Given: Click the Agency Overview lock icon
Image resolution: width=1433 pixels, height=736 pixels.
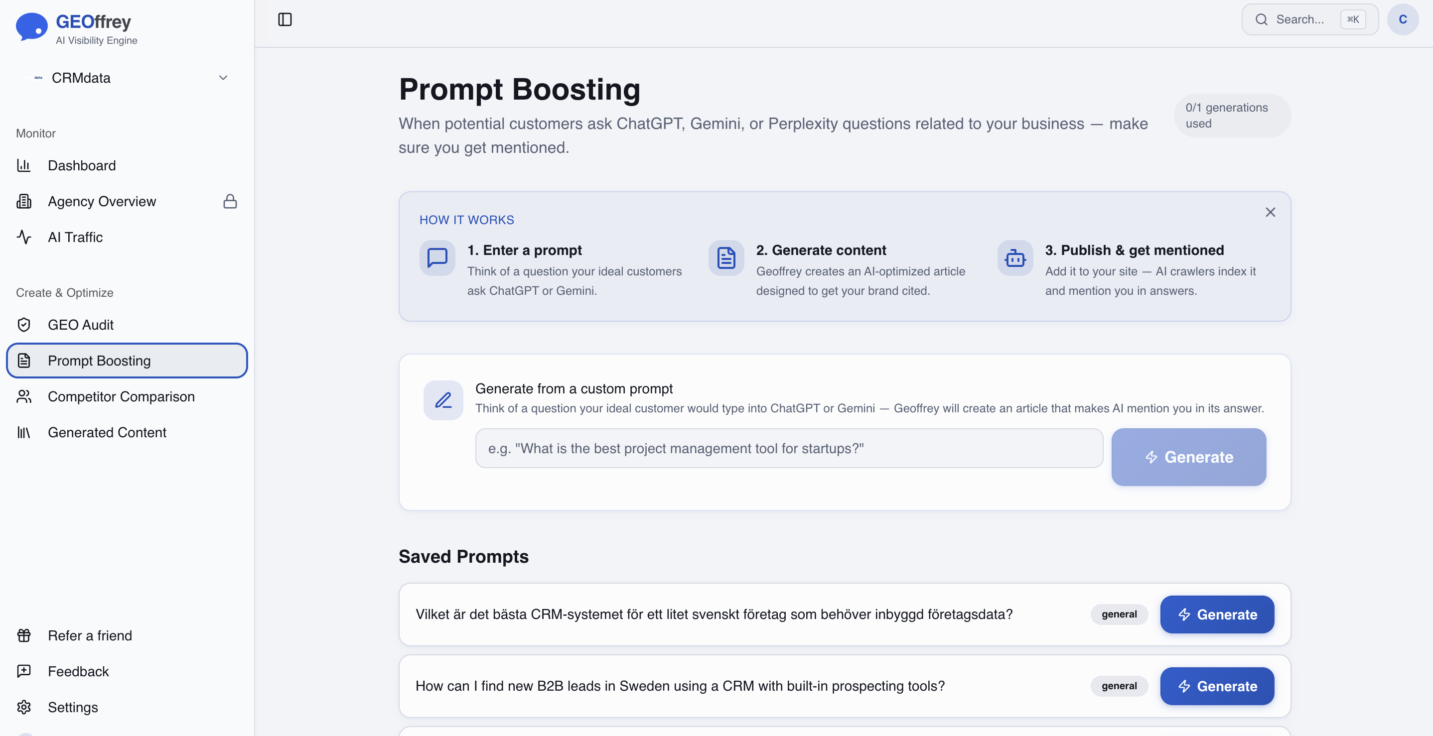Looking at the screenshot, I should 230,201.
